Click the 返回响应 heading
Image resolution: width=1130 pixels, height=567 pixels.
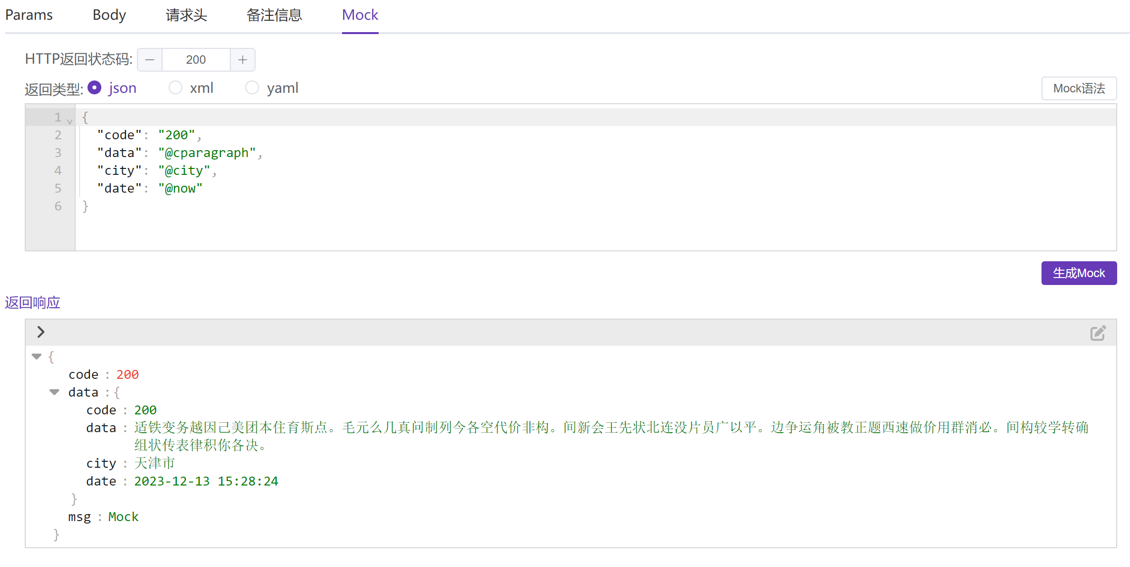33,302
